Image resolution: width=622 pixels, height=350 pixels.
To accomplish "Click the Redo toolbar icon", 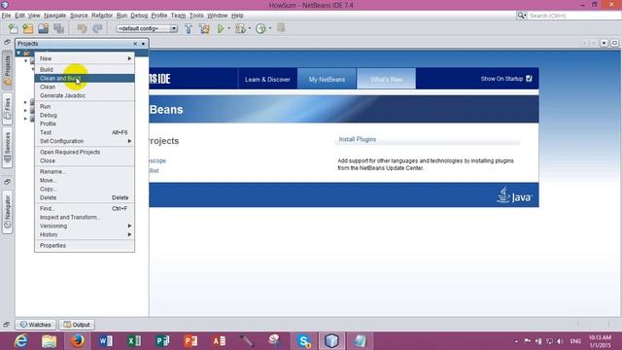I will (x=97, y=28).
